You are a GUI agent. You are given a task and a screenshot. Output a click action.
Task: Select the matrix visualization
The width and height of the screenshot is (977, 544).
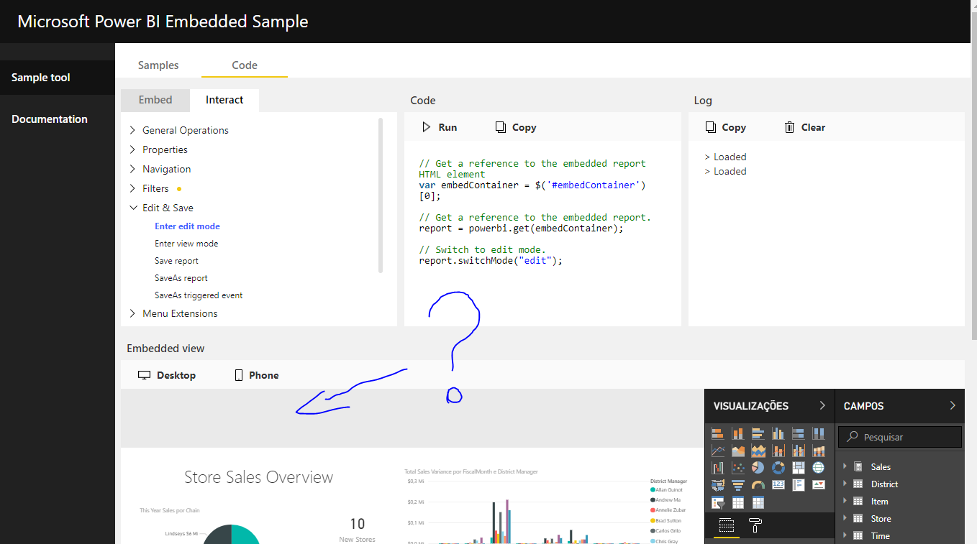tap(758, 502)
